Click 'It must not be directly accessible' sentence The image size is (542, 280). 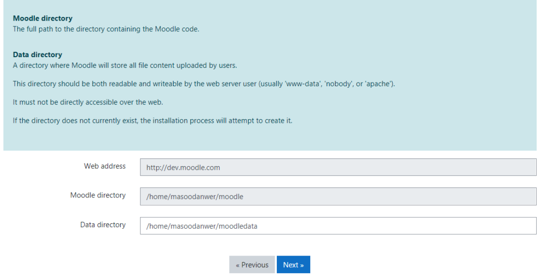pos(88,102)
